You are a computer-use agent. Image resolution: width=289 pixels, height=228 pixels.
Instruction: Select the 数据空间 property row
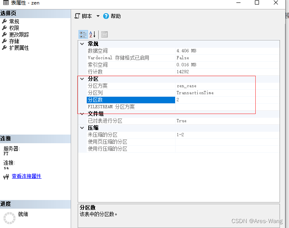[183, 51]
